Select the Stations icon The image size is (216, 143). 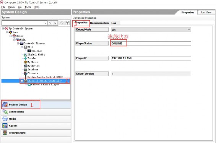click(x=26, y=70)
